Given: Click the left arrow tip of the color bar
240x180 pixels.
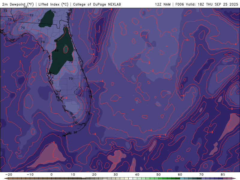Looking at the screenshot, I should click(x=5, y=178).
